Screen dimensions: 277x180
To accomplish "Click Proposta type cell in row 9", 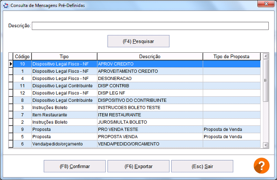I will pyautogui.click(x=64, y=130).
